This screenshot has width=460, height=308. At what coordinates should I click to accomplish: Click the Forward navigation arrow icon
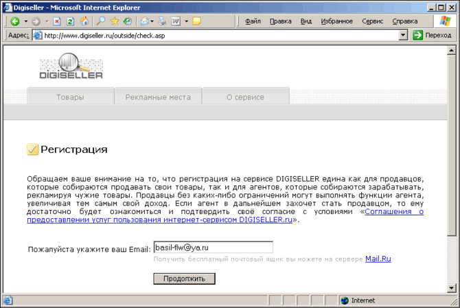click(x=36, y=21)
